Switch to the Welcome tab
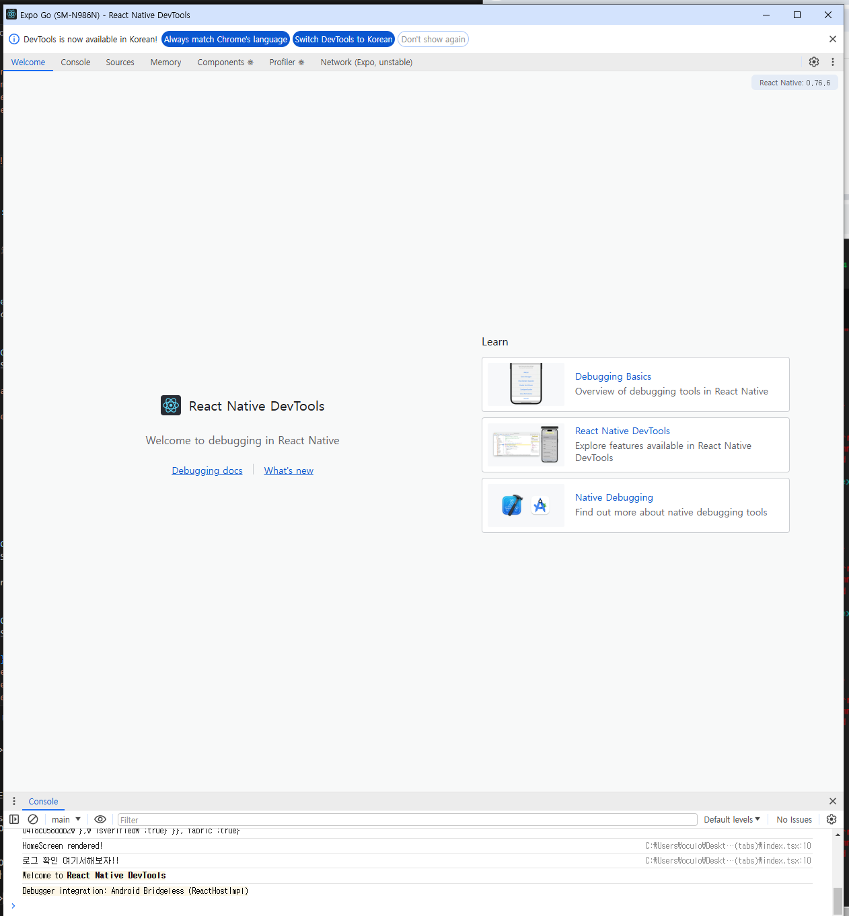The width and height of the screenshot is (849, 916). 28,62
